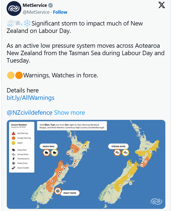This screenshot has height=211, width=171.
Task: Click the orange strong wind hexagon icon
Action: (x=117, y=152)
